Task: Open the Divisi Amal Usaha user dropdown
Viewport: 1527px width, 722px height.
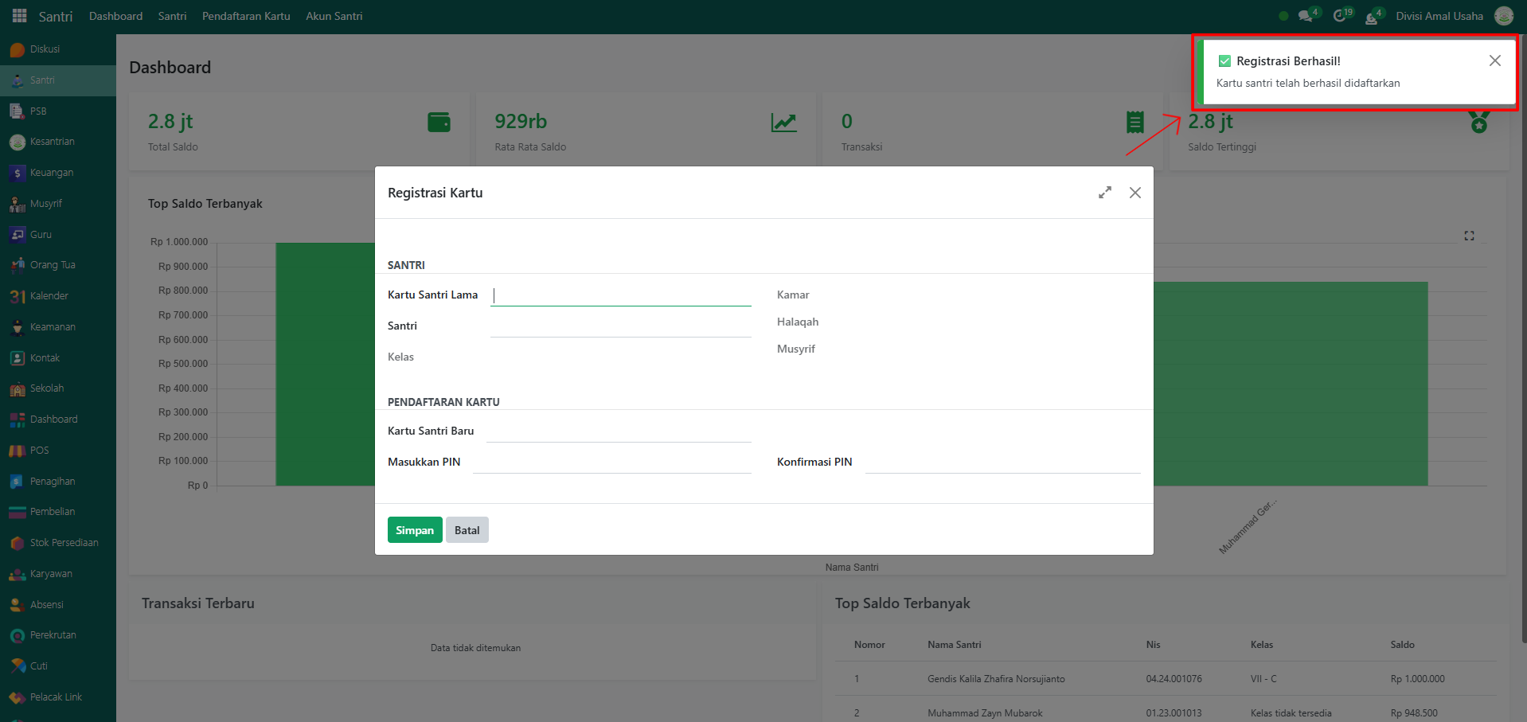Action: [x=1439, y=16]
